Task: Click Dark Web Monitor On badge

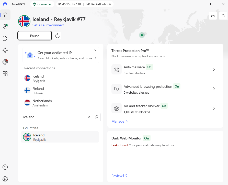Action: coord(146,138)
